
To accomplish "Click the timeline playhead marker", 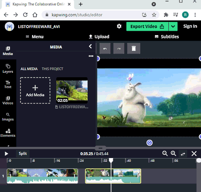I will (111, 160).
